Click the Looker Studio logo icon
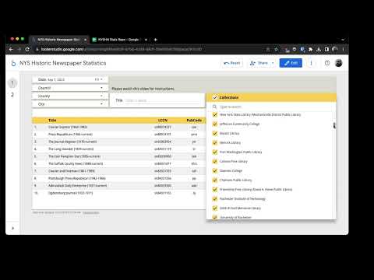 (x=13, y=63)
